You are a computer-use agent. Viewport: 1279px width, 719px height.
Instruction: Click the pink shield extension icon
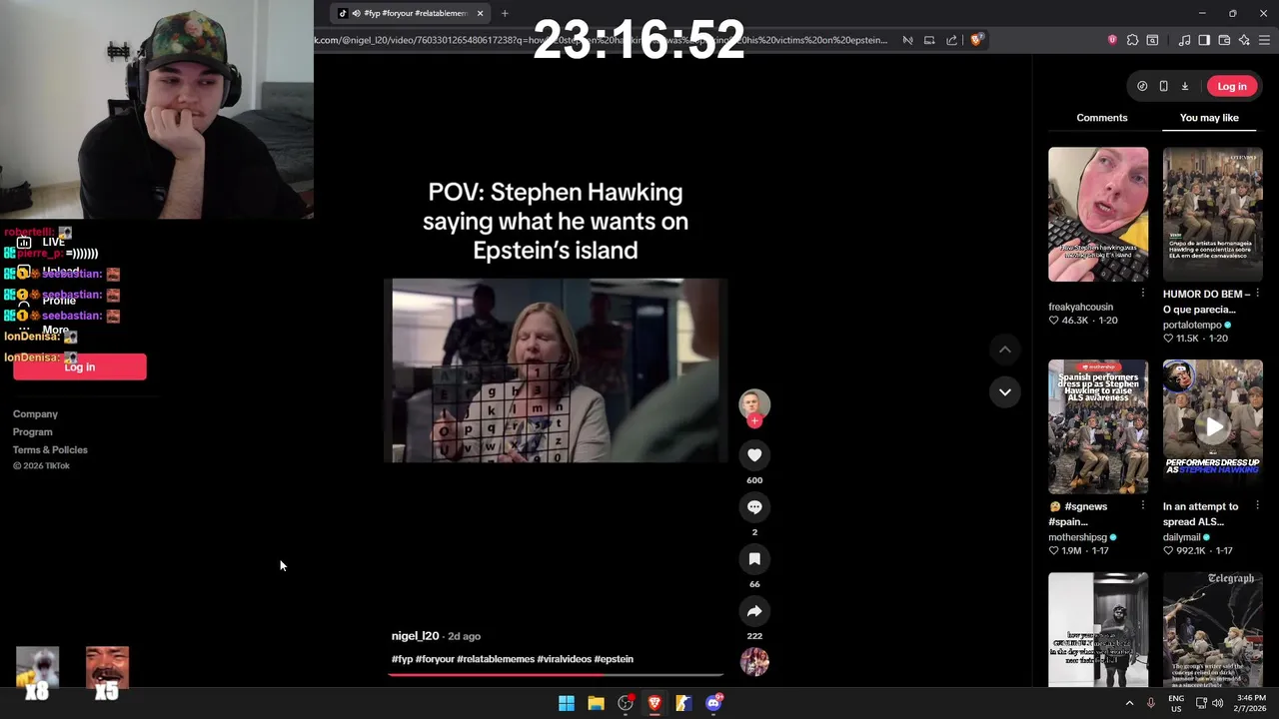[x=1112, y=40]
